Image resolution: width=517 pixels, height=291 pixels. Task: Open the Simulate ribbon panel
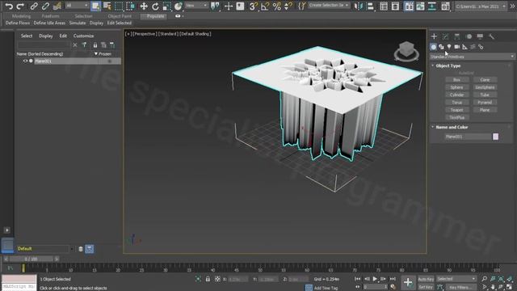click(78, 23)
